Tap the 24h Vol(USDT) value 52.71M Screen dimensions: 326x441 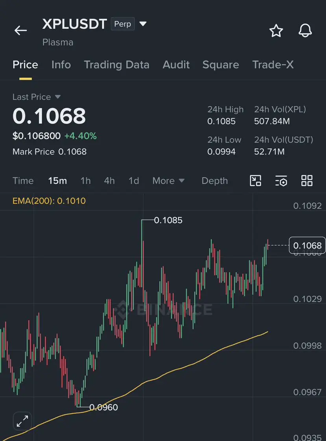tap(269, 151)
